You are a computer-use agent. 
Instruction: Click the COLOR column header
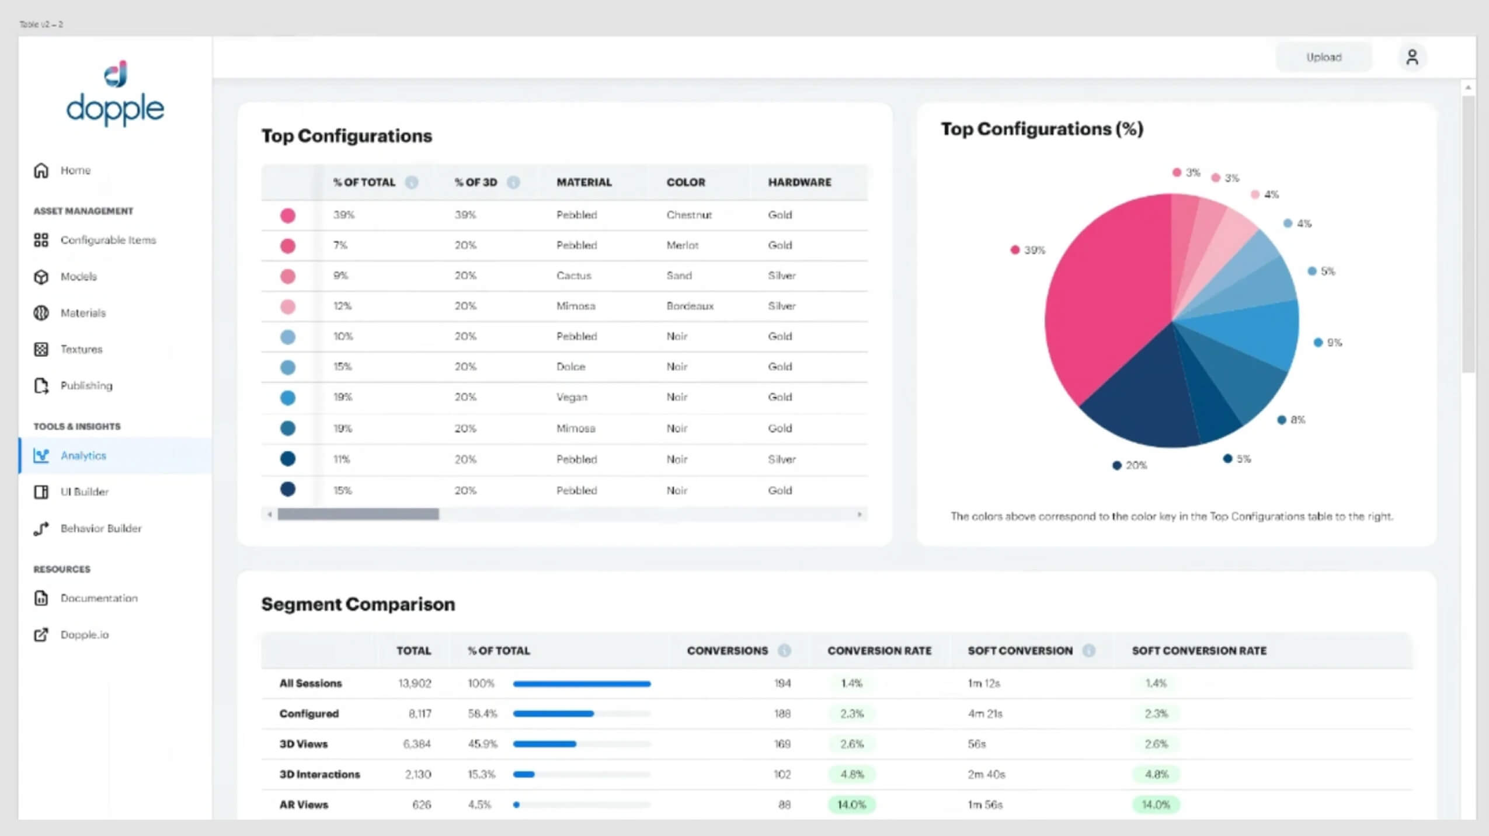click(x=686, y=182)
